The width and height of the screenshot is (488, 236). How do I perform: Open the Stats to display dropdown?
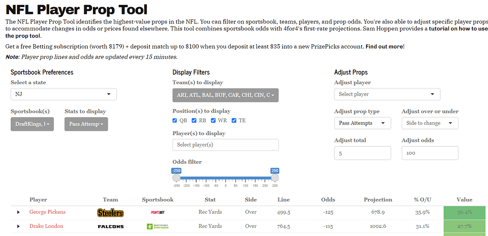[86, 124]
